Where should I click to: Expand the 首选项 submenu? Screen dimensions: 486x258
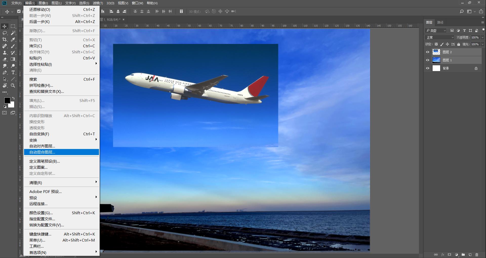tap(62, 252)
